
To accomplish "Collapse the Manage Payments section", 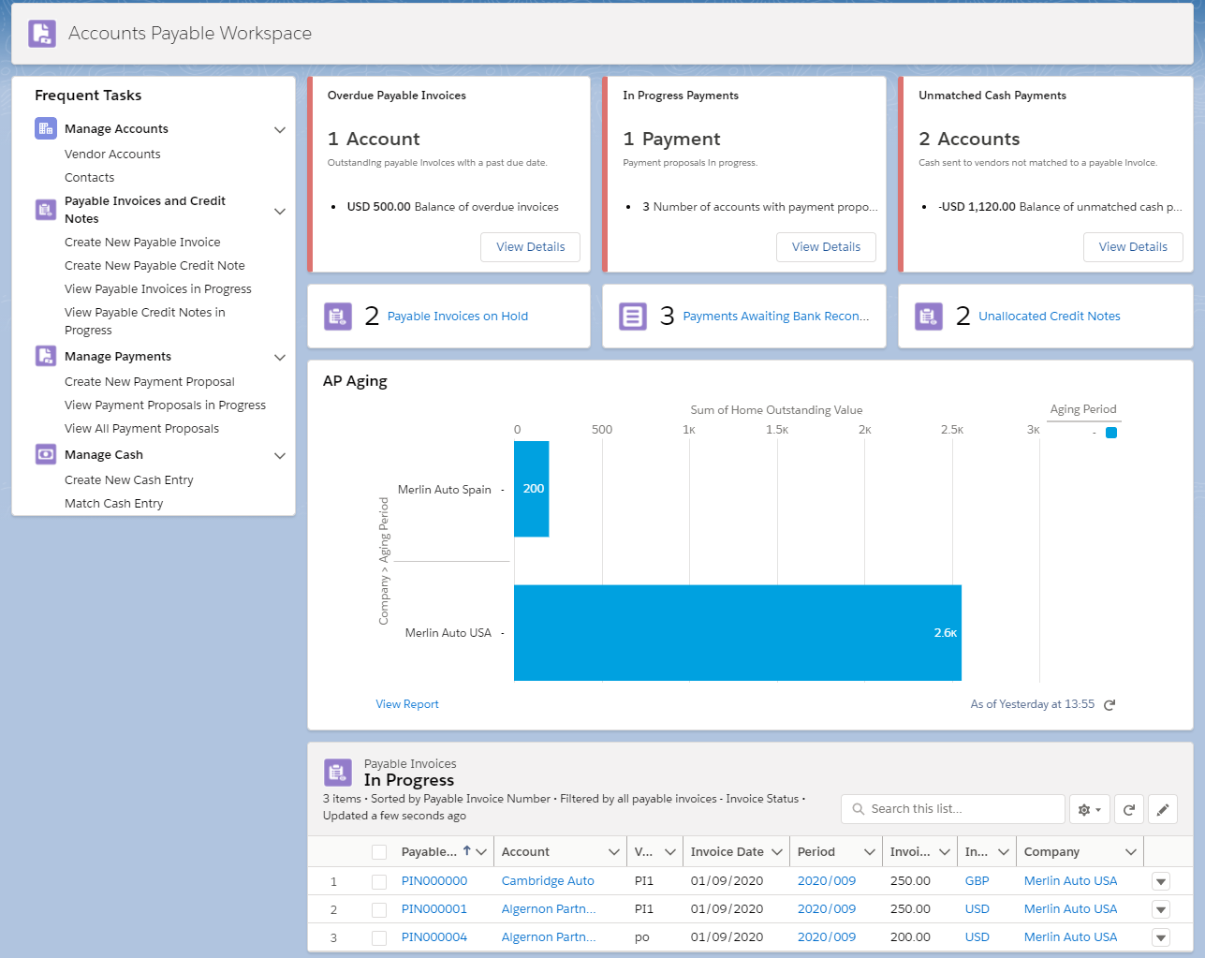I will [x=279, y=357].
